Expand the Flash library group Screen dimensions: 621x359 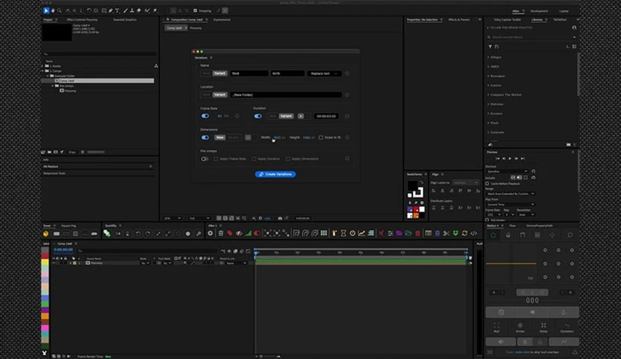[x=488, y=123]
